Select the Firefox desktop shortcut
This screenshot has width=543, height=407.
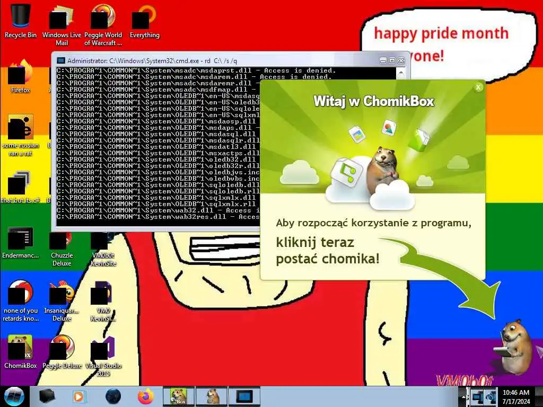click(x=21, y=77)
